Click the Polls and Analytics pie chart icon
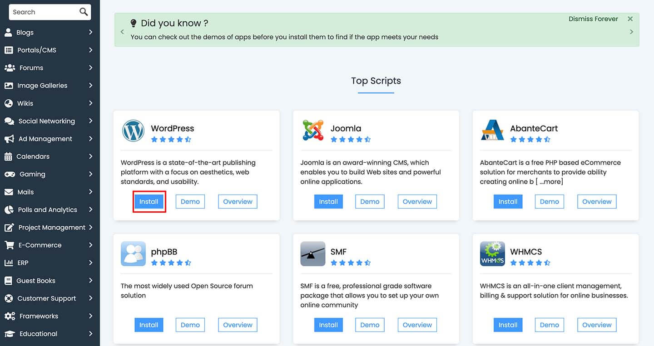The height and width of the screenshot is (346, 654). 9,210
